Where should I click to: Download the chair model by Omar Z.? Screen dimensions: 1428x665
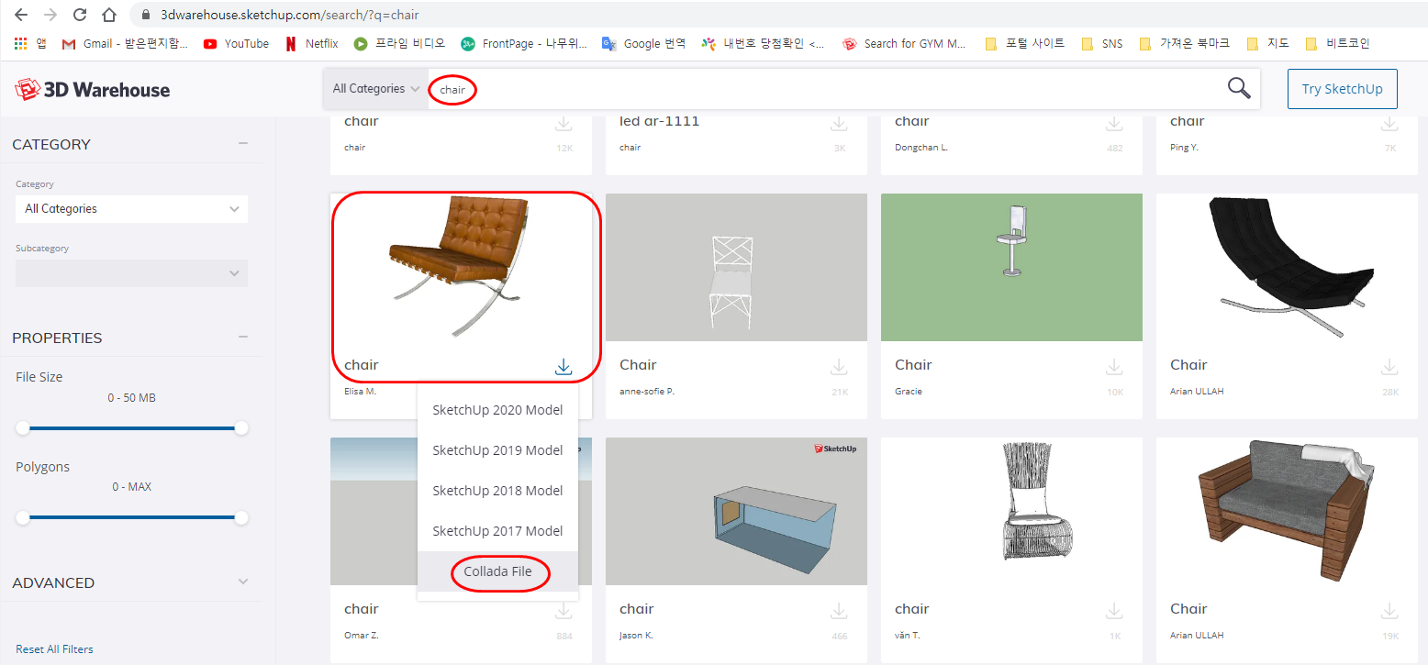click(563, 611)
